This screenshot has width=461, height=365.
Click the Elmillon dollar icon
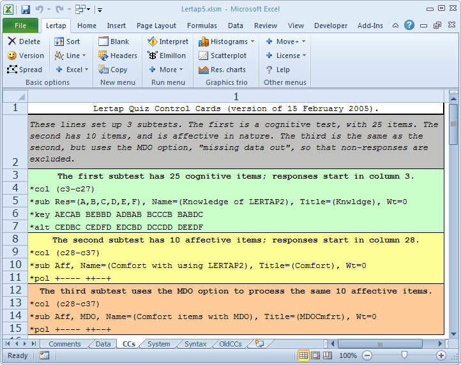click(x=153, y=56)
